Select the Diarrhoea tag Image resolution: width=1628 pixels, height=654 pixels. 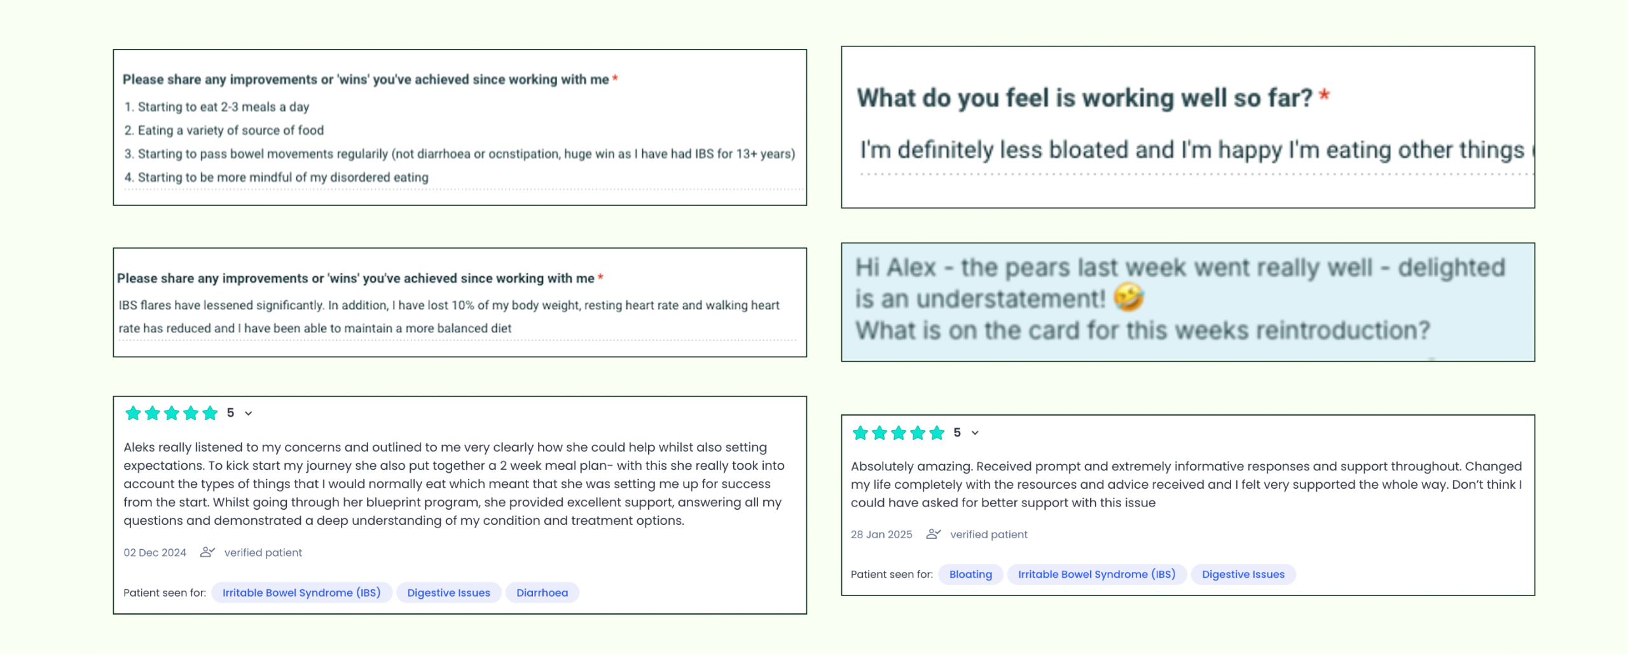[542, 592]
